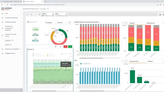164x92 pixels.
Task: Collapse Аналитика путевых листов section
Action: click(21, 35)
